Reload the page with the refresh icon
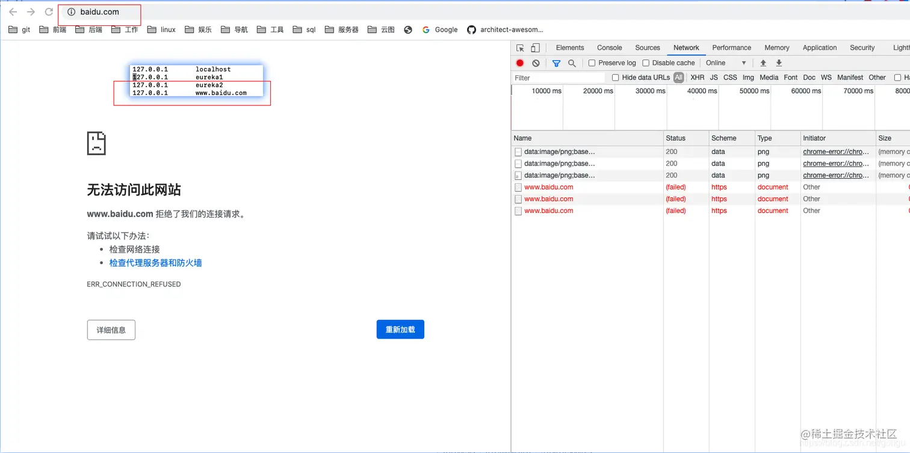The height and width of the screenshot is (453, 910). tap(49, 12)
